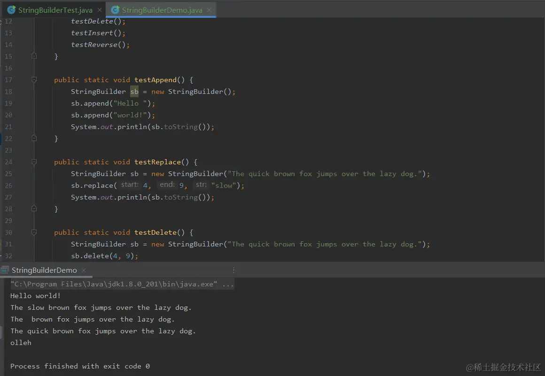Switch to the StringBuilderTest.java tab
Viewport: 545px width, 376px height.
[55, 10]
